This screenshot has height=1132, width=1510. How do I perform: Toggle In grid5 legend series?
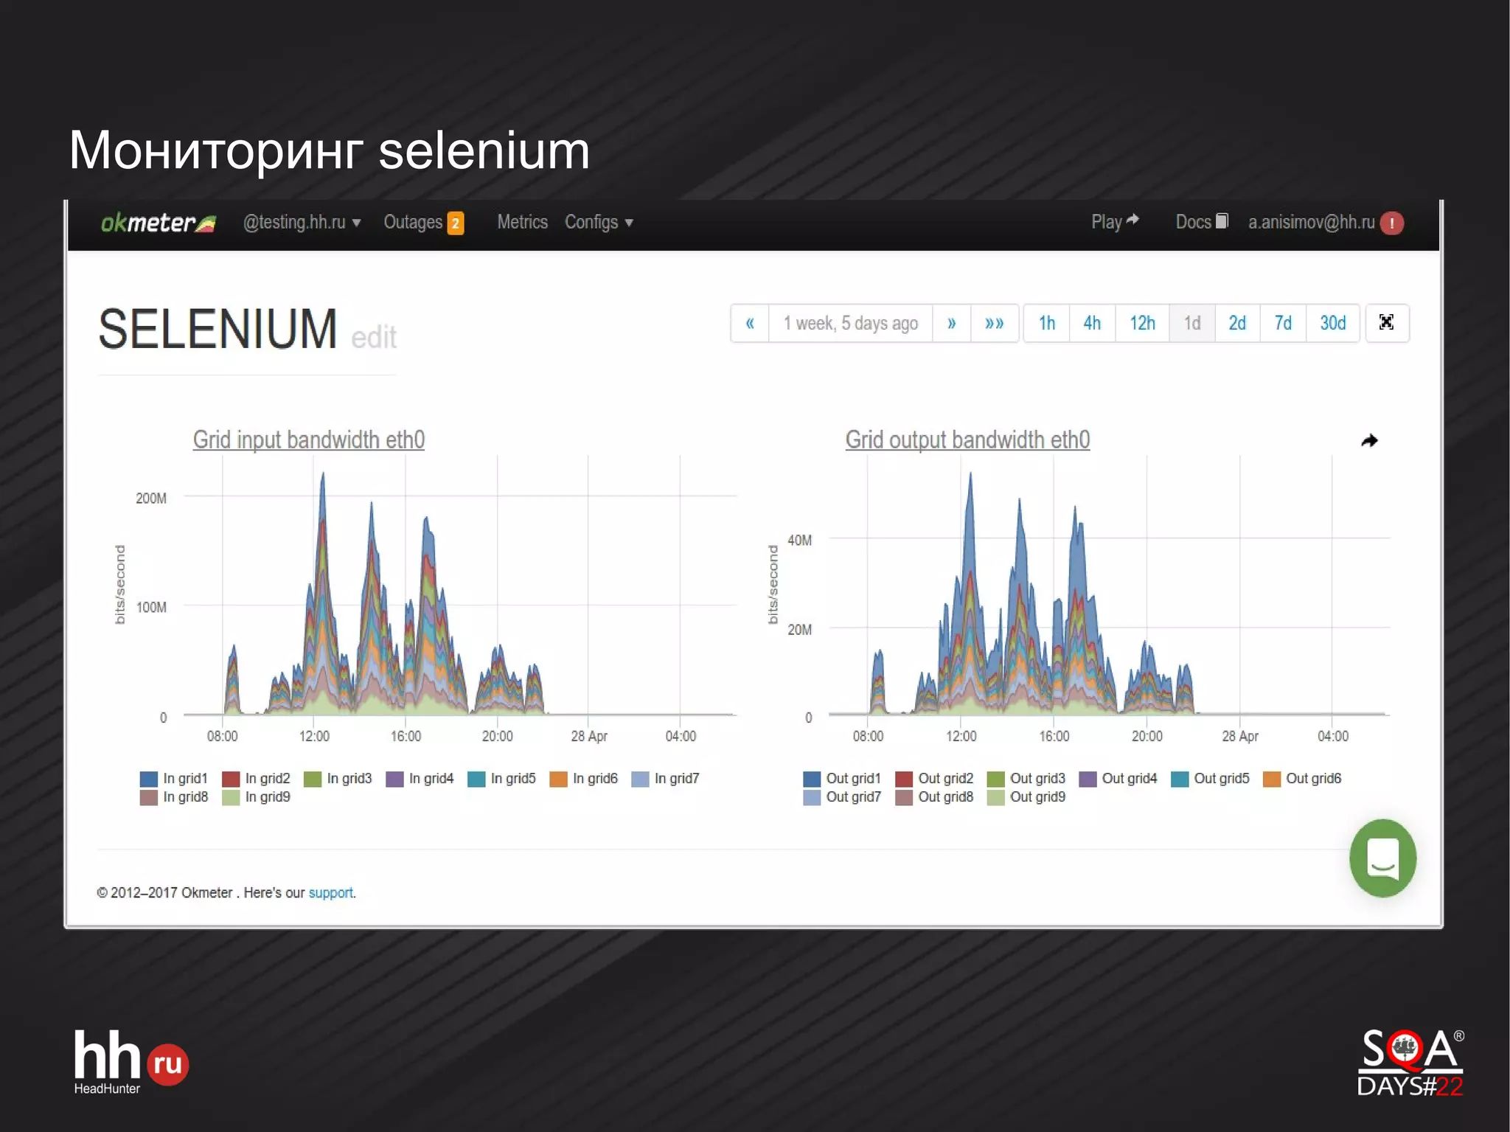501,779
